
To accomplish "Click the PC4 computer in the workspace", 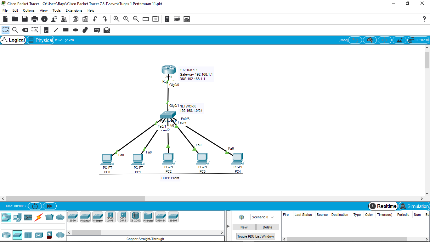I will coord(238,159).
